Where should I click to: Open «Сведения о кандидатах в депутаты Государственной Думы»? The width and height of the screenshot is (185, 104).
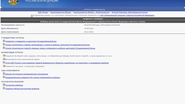point(31,41)
